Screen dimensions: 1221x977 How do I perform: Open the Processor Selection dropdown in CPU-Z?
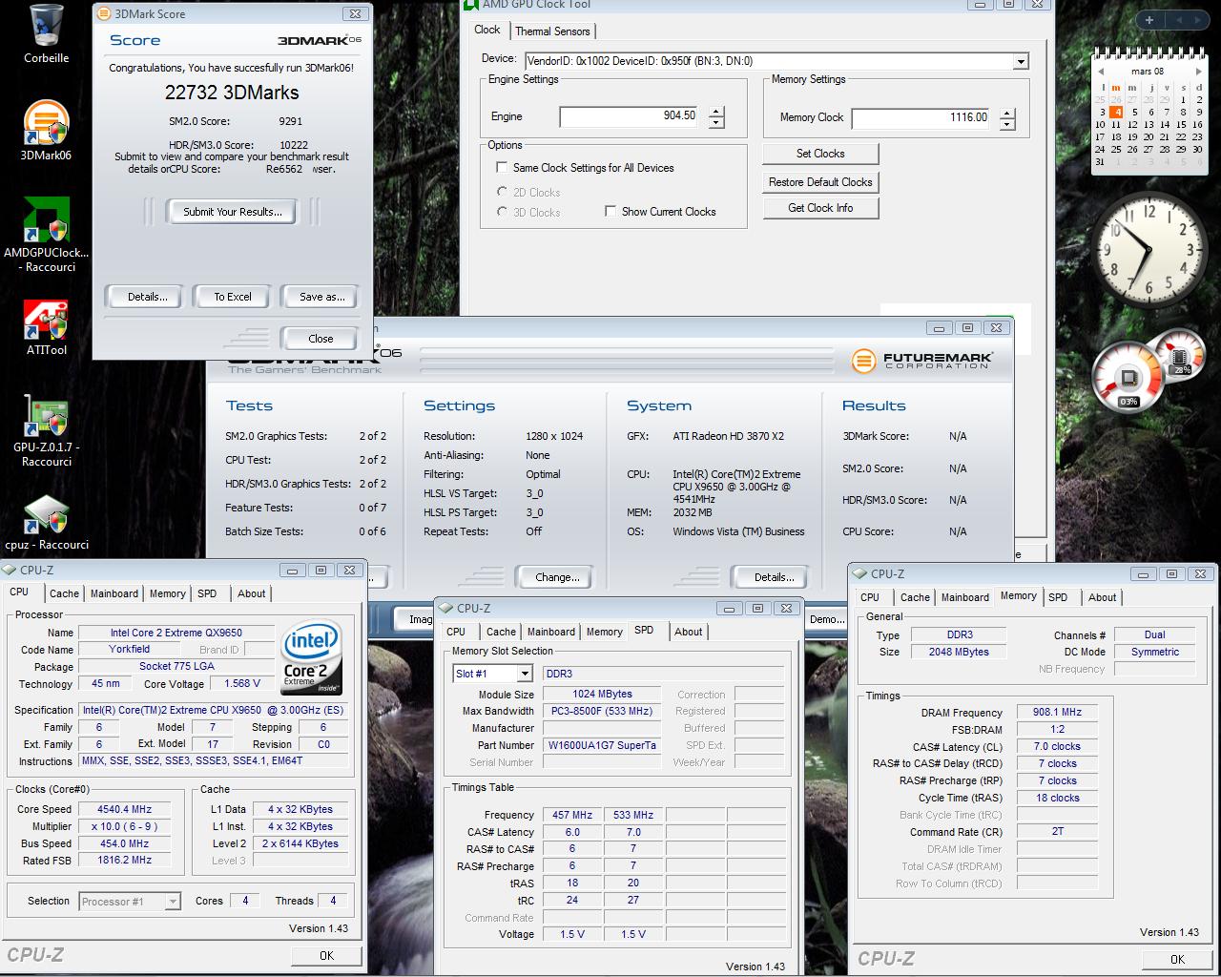tap(173, 902)
